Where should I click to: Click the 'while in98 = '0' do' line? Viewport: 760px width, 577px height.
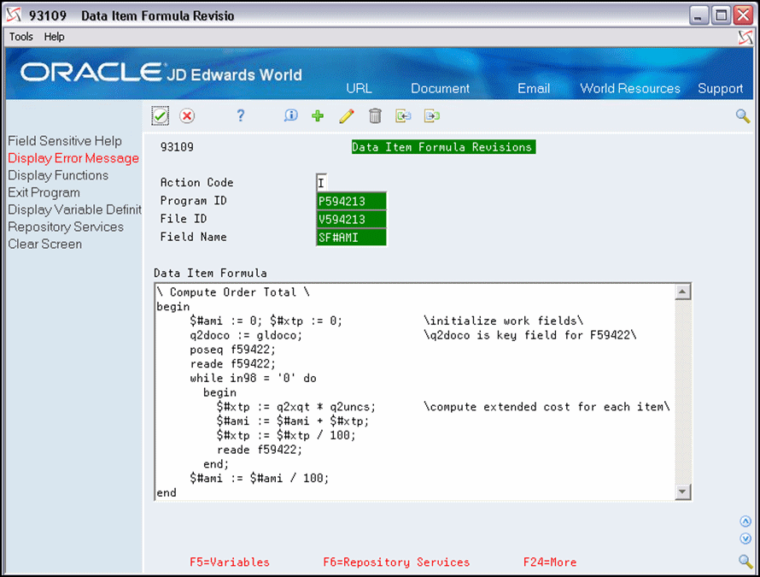click(253, 378)
